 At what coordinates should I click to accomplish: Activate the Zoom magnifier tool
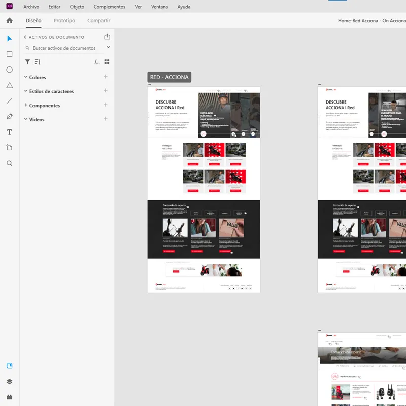tap(9, 163)
